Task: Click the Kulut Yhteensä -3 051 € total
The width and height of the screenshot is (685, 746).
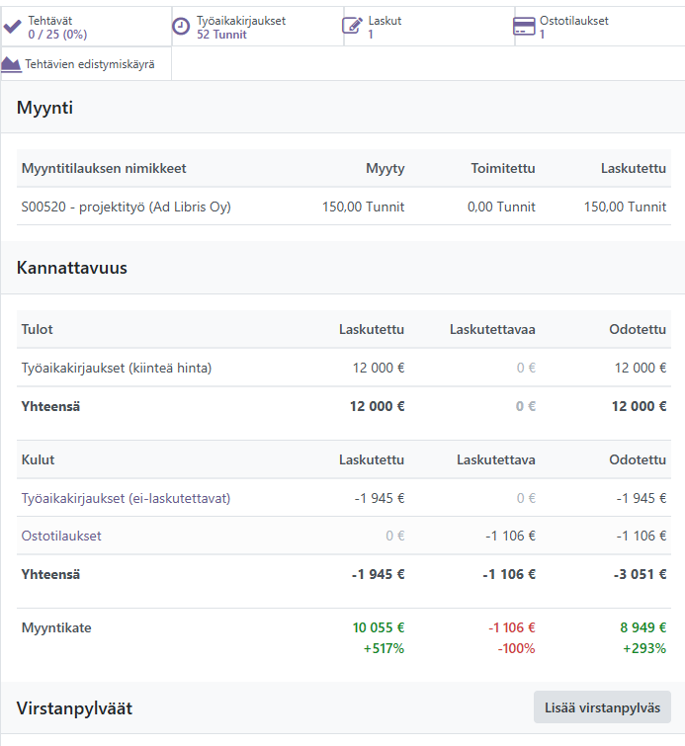Action: coord(640,574)
